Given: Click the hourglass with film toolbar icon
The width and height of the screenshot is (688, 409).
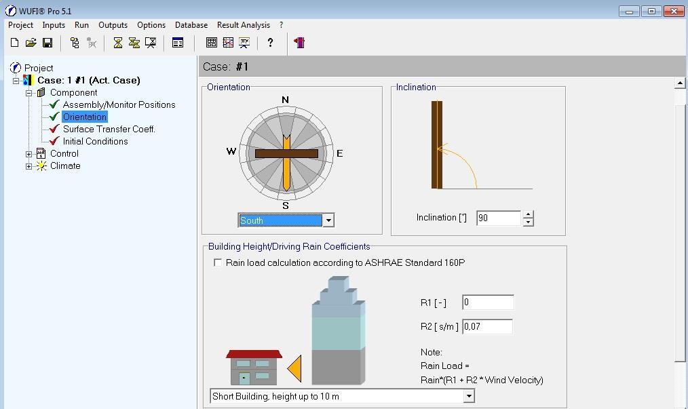Looking at the screenshot, I should (134, 43).
